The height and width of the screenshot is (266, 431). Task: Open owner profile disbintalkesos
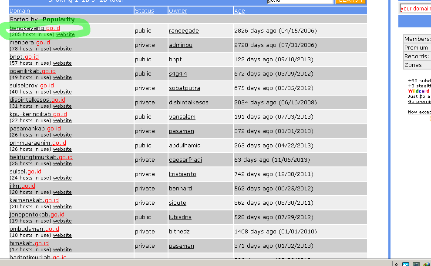pyautogui.click(x=189, y=103)
